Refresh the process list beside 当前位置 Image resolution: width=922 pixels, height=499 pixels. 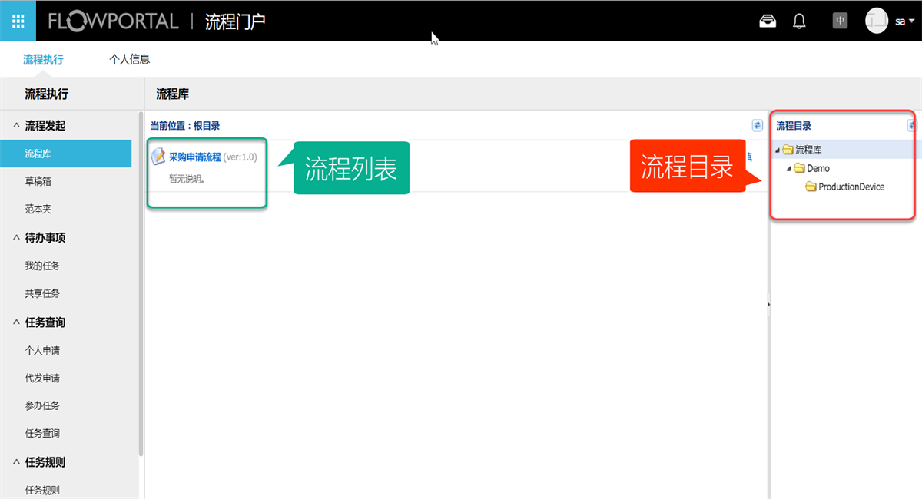coord(757,125)
